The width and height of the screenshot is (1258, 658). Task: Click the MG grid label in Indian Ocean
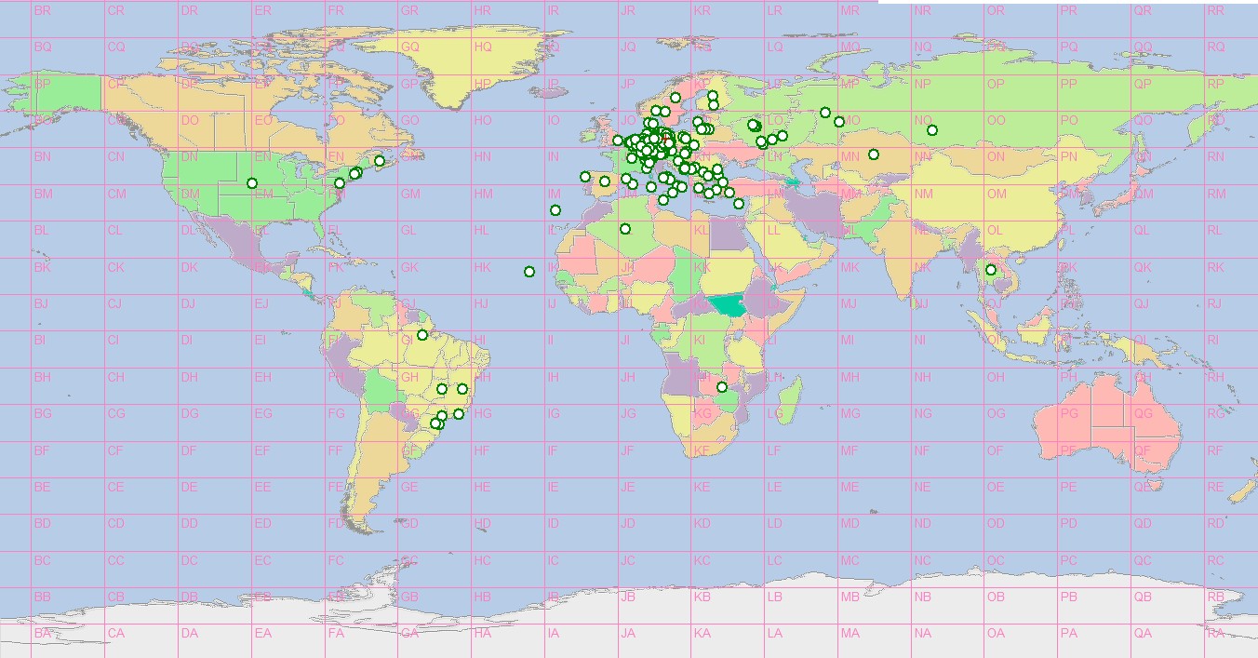pyautogui.click(x=849, y=414)
